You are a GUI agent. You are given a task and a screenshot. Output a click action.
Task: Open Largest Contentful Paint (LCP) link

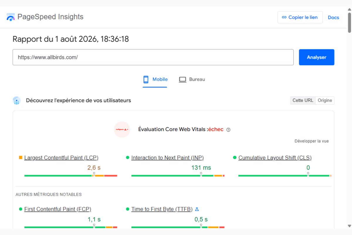61,158
